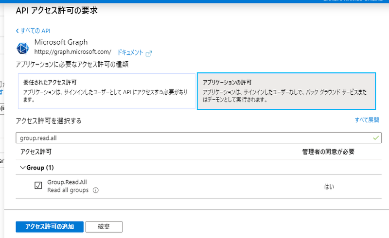Uncheck the Group.Read.All checkbox

38,185
